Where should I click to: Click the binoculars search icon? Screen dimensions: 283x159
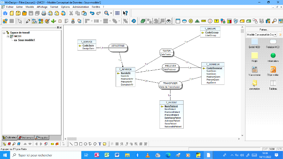tap(169, 21)
